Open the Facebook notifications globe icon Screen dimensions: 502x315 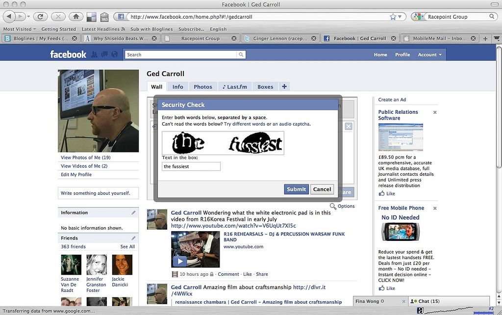click(115, 54)
